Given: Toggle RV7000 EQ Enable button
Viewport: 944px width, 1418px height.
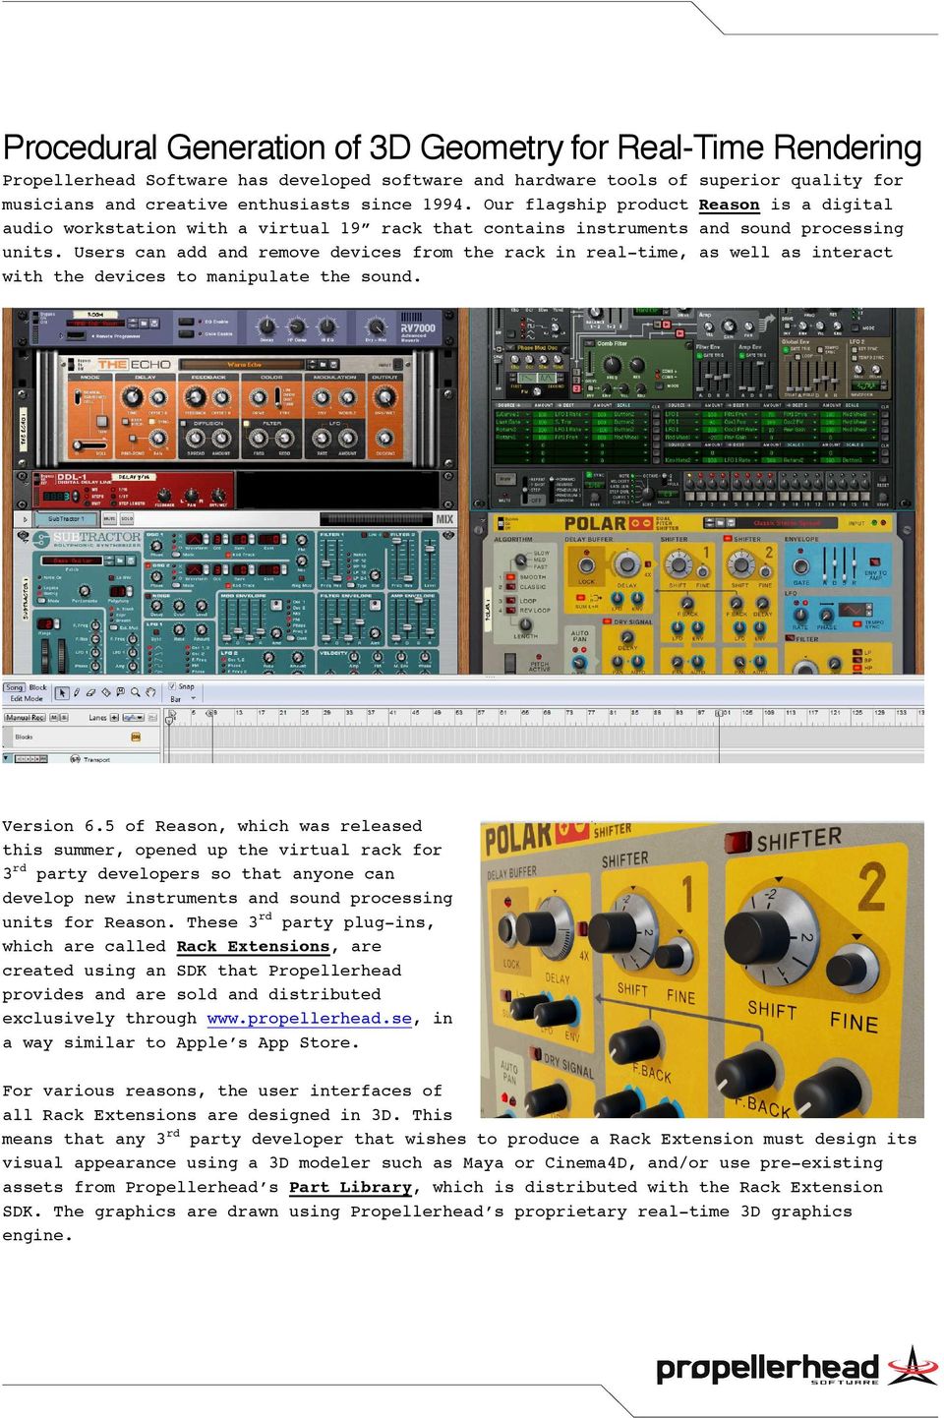Looking at the screenshot, I should click(186, 321).
